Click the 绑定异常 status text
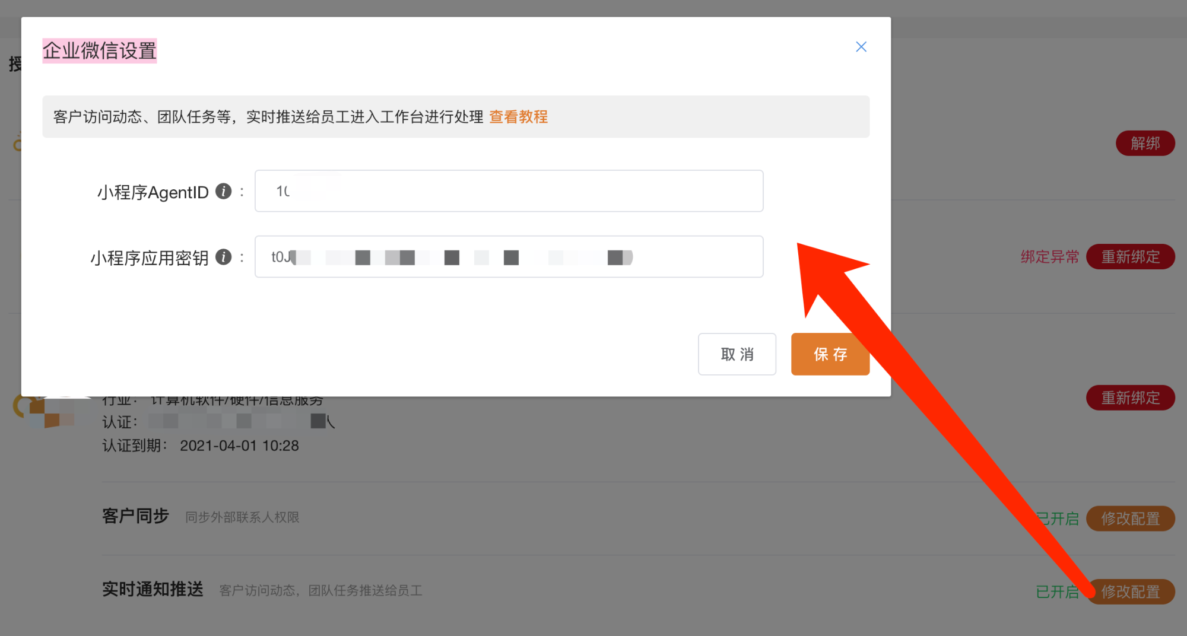The height and width of the screenshot is (636, 1187). point(1049,257)
